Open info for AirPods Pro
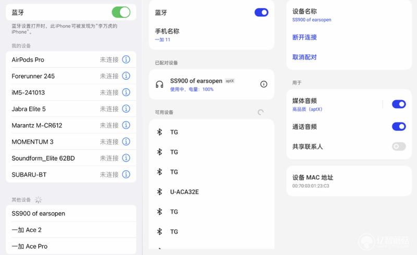This screenshot has height=255, width=417. 126,59
